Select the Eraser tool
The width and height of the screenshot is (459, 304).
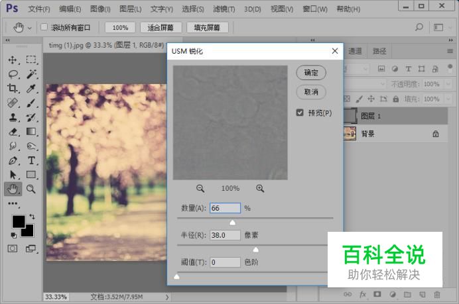[x=13, y=132]
